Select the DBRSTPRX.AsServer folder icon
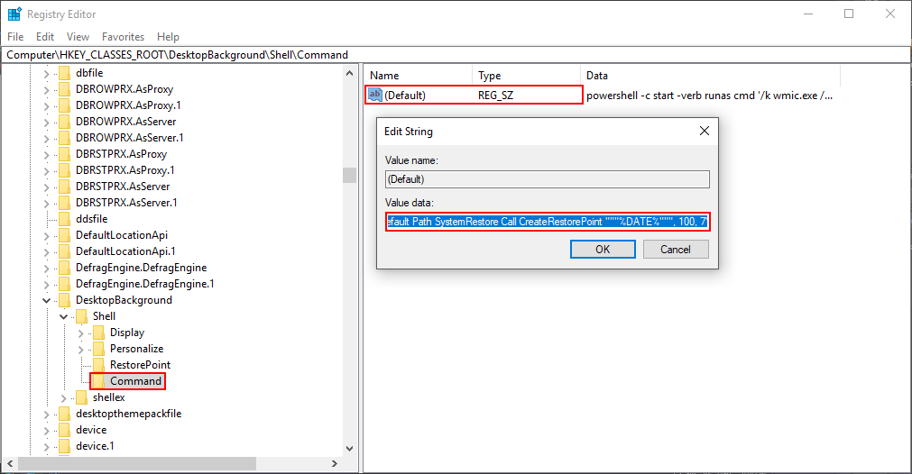The width and height of the screenshot is (912, 474). tap(65, 187)
